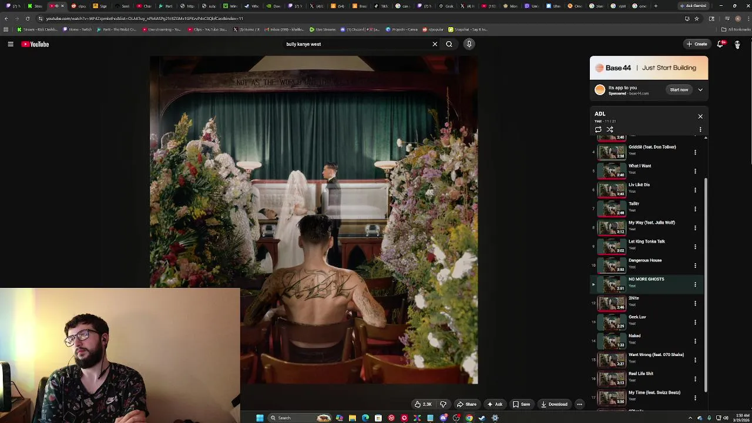Toggle shuffle playlist

pyautogui.click(x=610, y=130)
